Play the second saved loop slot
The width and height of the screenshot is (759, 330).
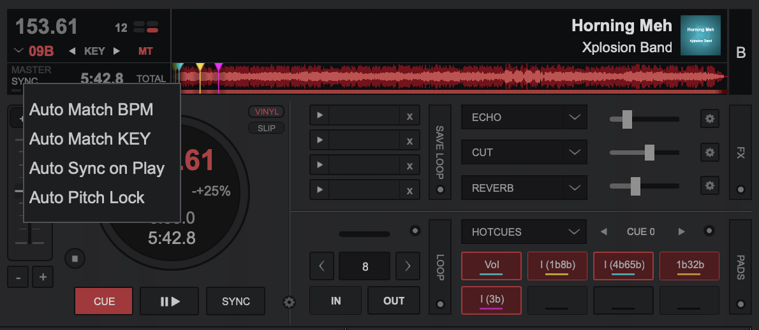(x=320, y=140)
